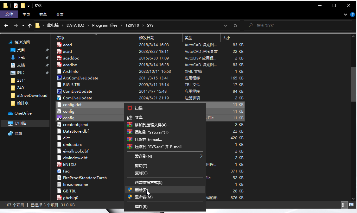Click the refresh icon beside address bar
The height and width of the screenshot is (213, 357).
tap(235, 25)
